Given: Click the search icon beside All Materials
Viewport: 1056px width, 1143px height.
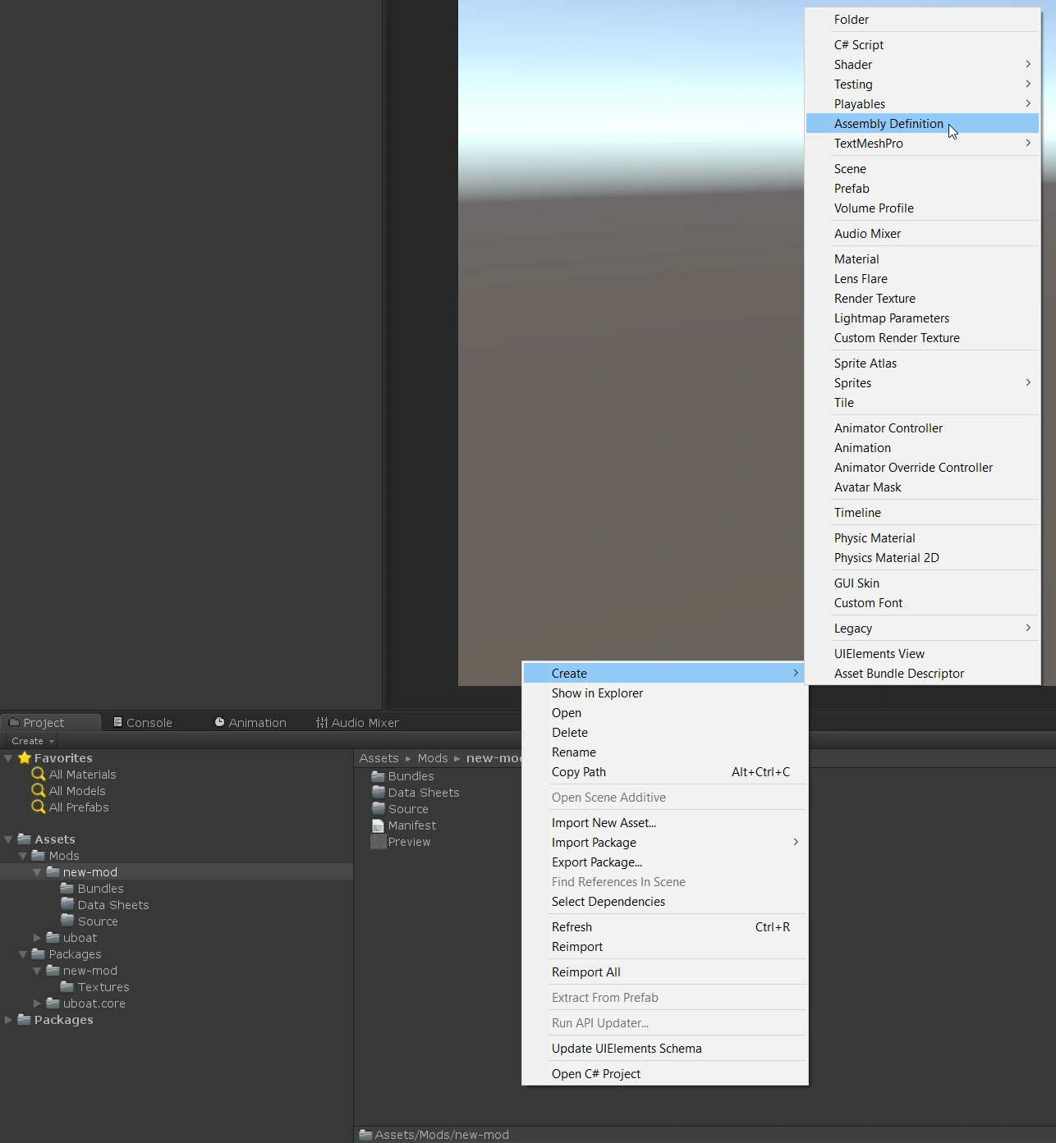Looking at the screenshot, I should pyautogui.click(x=38, y=774).
